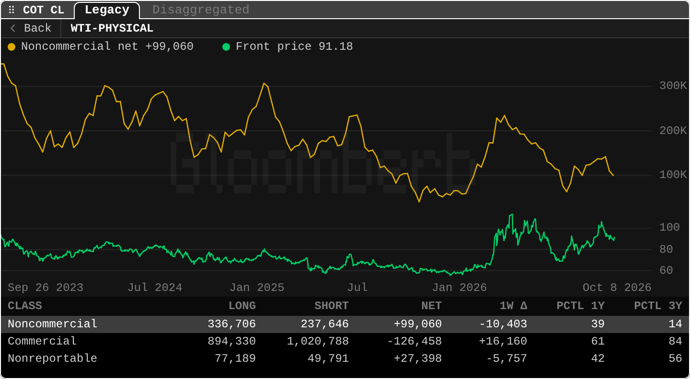Image resolution: width=690 pixels, height=379 pixels.
Task: Click the green Front price legend dot
Action: click(226, 47)
